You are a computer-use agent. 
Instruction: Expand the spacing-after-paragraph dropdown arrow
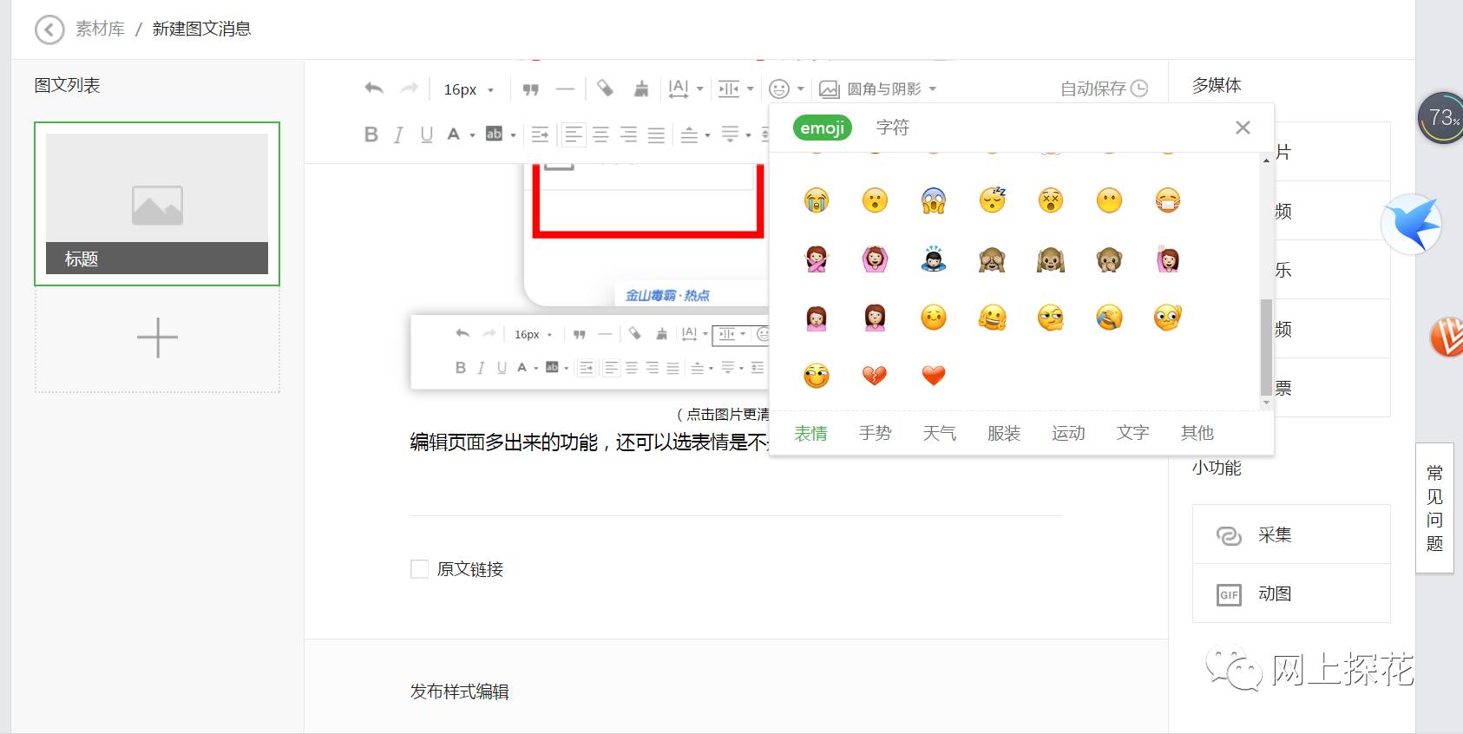point(748,134)
